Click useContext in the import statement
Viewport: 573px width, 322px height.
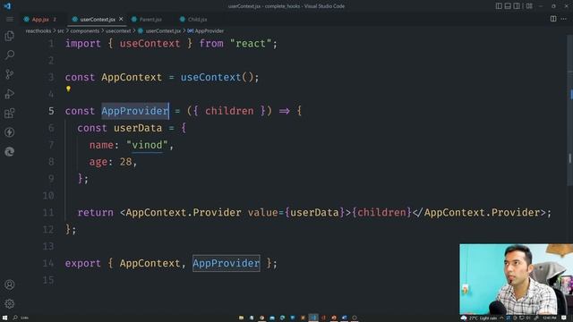point(150,44)
